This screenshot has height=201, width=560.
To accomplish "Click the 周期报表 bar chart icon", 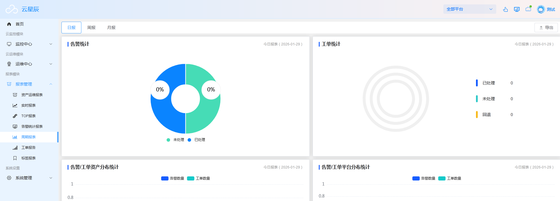I will (x=15, y=137).
